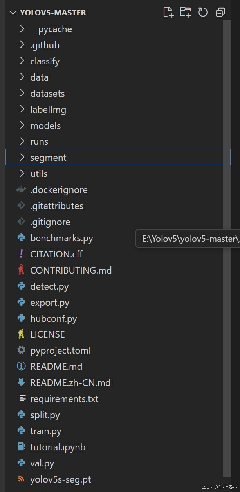Open the CITATION.cff file
This screenshot has width=240, height=492.
56,254
